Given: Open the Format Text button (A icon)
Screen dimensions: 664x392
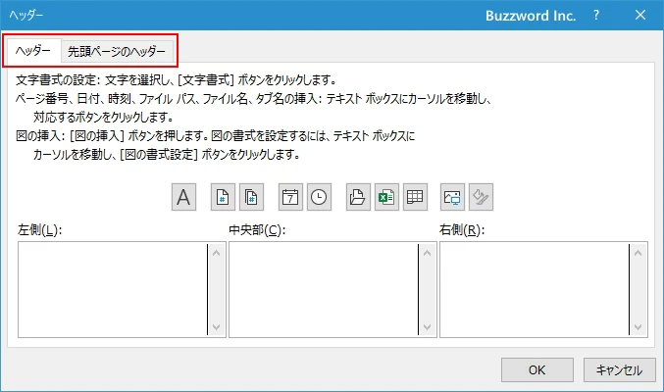Looking at the screenshot, I should [183, 197].
